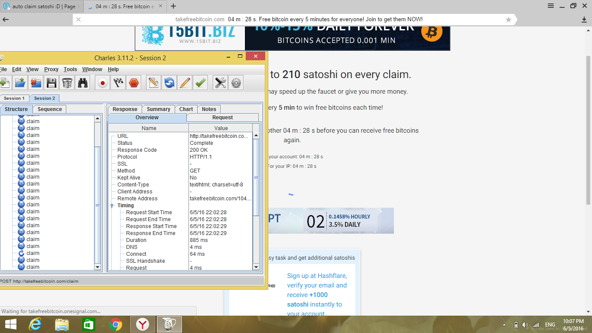This screenshot has height=333, width=592.
Task: Open browser downloads with the down-arrow icon
Action: [584, 20]
